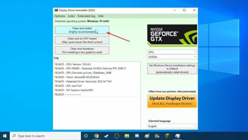
Task: Open Cortana circle icon on taskbar
Action: click(86, 136)
